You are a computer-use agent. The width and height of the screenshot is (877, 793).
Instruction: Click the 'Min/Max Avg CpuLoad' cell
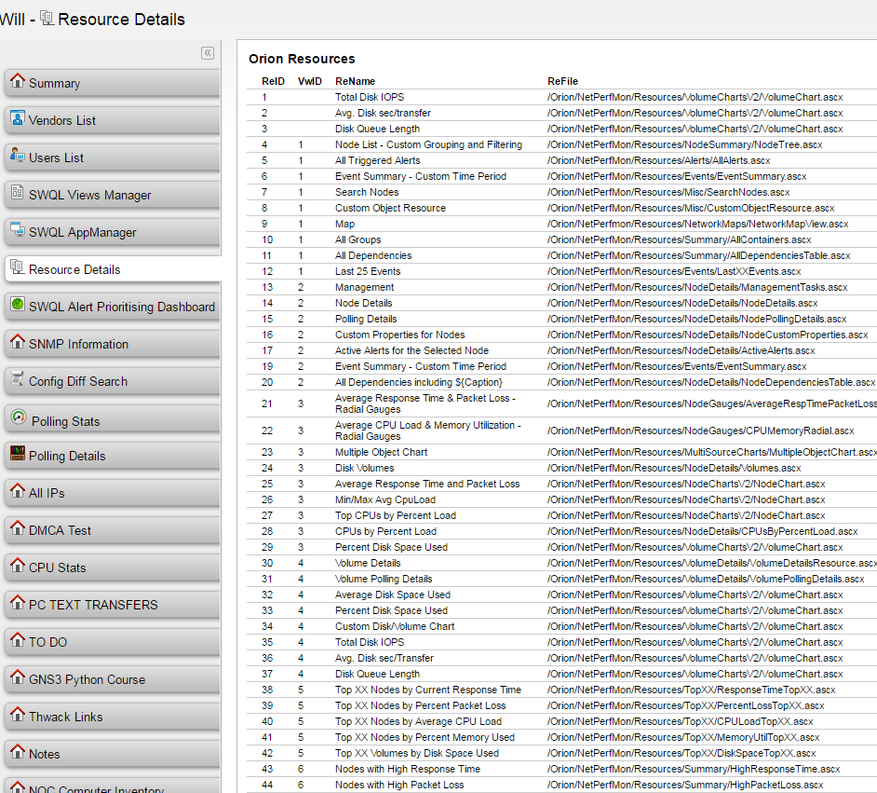pos(385,499)
